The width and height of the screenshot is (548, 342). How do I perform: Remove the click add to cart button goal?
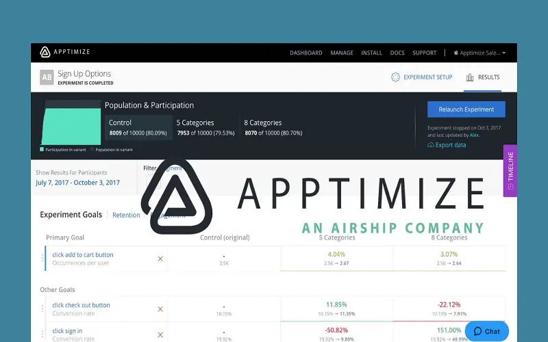160,259
